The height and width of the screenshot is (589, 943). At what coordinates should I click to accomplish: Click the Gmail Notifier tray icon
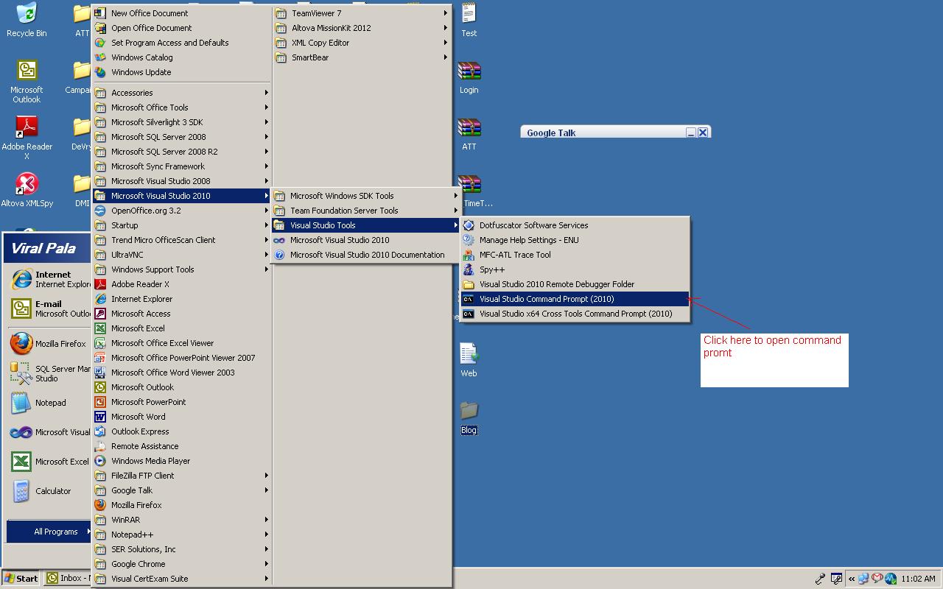click(x=877, y=579)
